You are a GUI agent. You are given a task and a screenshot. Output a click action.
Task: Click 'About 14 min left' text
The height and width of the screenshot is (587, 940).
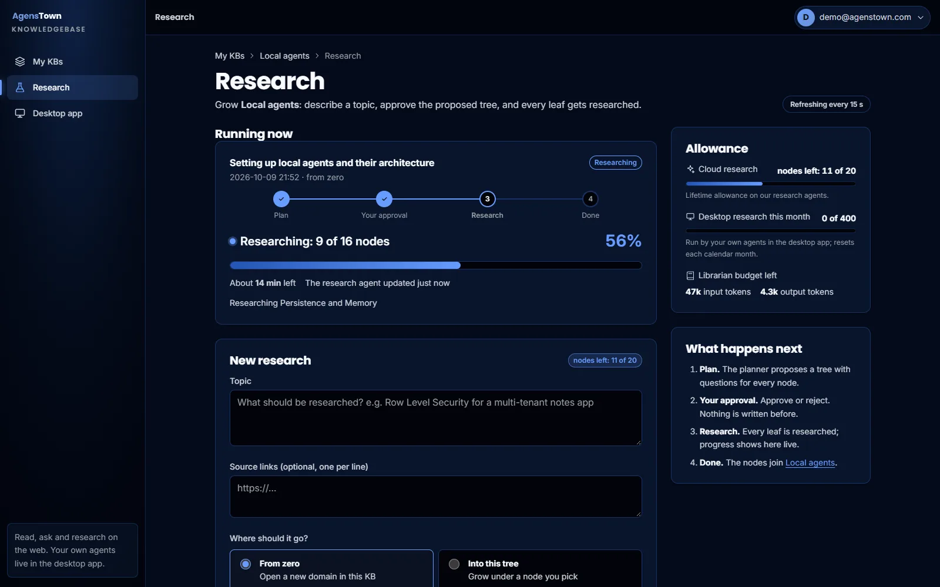(x=263, y=283)
